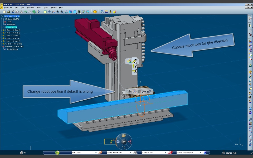The height and width of the screenshot is (158, 253).
Task: Click the compass center Play button
Action: click(124, 142)
